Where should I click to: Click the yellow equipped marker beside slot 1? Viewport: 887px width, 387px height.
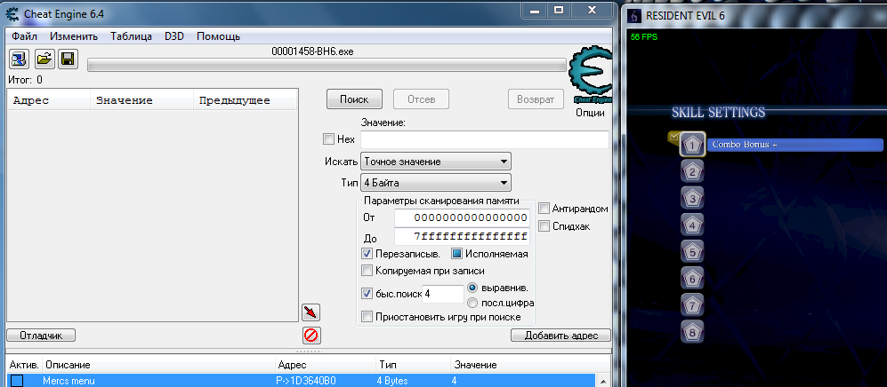pos(673,137)
